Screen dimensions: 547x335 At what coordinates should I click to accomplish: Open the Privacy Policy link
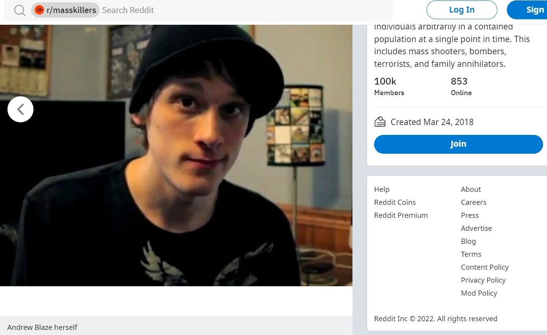(x=483, y=280)
